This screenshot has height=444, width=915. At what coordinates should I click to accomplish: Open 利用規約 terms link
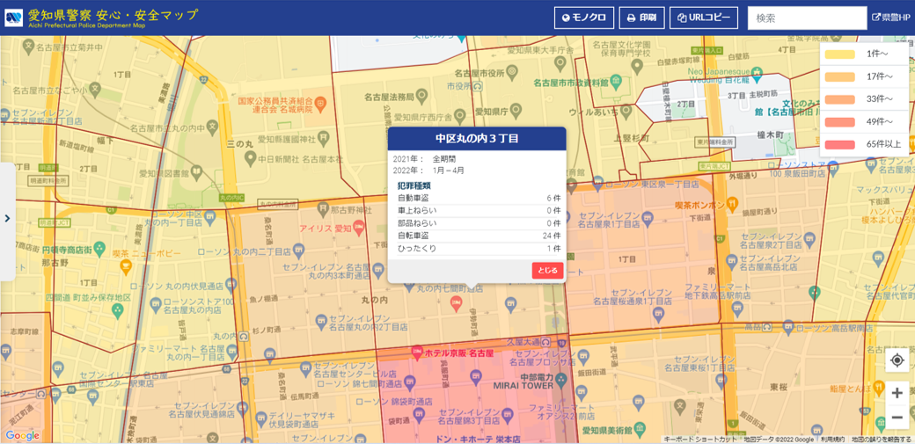[x=832, y=440]
